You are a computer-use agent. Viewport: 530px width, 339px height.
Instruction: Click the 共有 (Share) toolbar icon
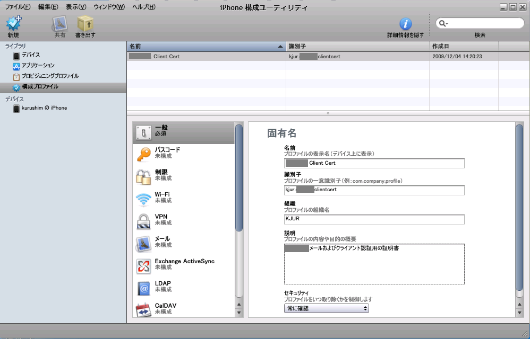point(60,24)
